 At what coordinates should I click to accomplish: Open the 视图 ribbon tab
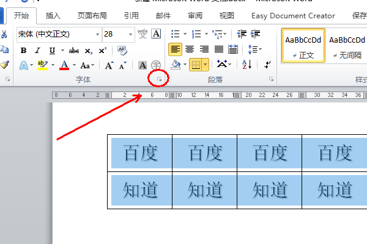point(226,16)
